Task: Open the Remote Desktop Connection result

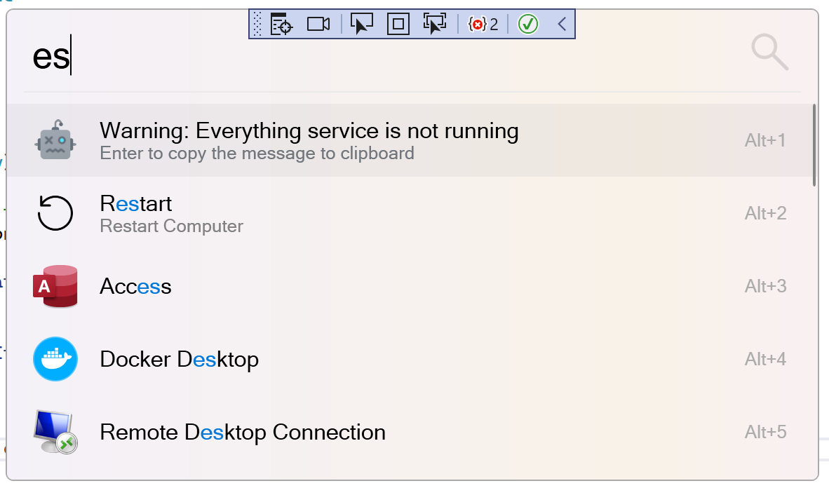Action: pos(410,432)
